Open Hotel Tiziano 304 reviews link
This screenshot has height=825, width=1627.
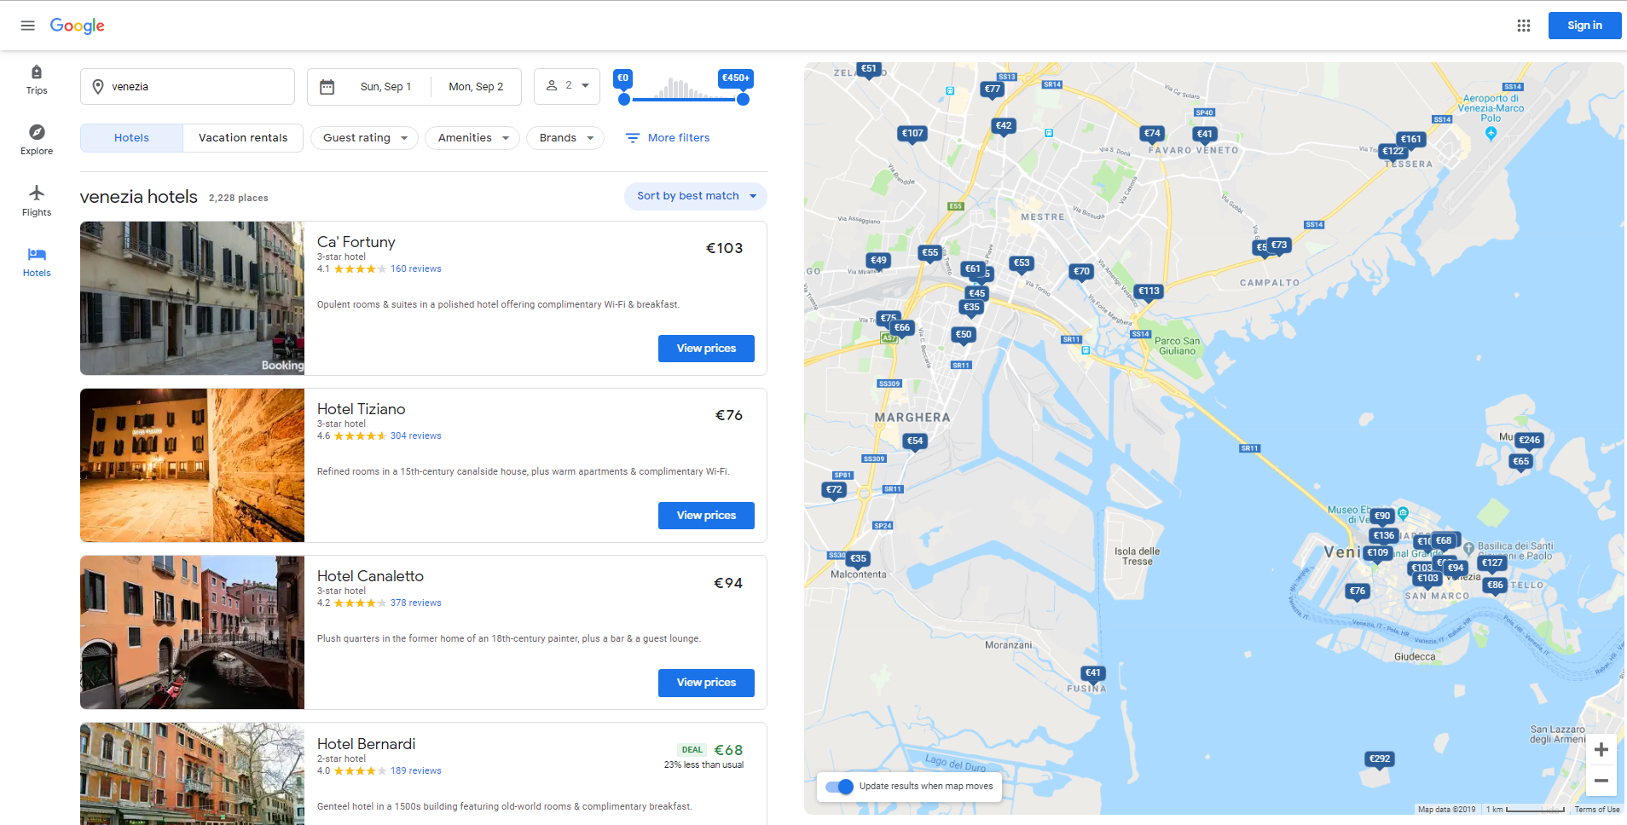[x=416, y=436]
